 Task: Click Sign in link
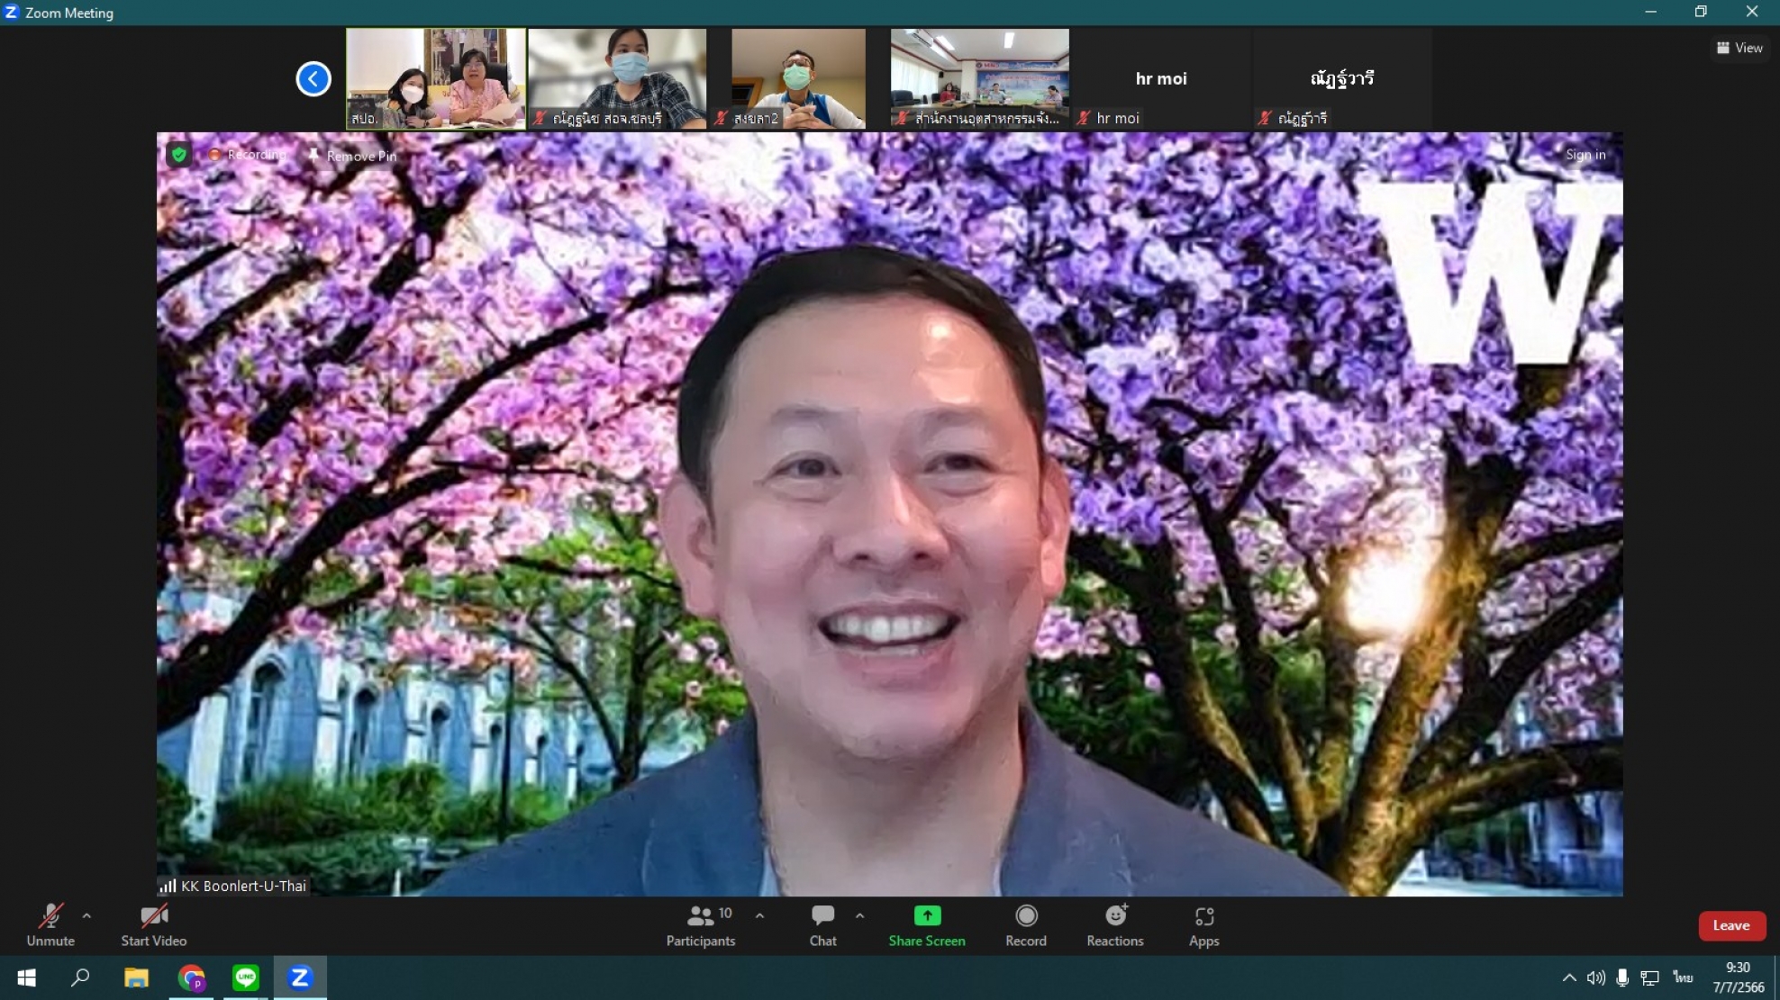tap(1585, 155)
